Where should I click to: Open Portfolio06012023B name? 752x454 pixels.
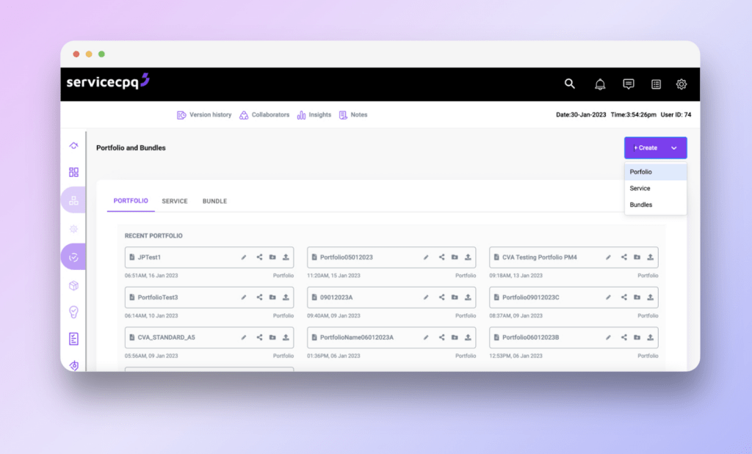530,337
